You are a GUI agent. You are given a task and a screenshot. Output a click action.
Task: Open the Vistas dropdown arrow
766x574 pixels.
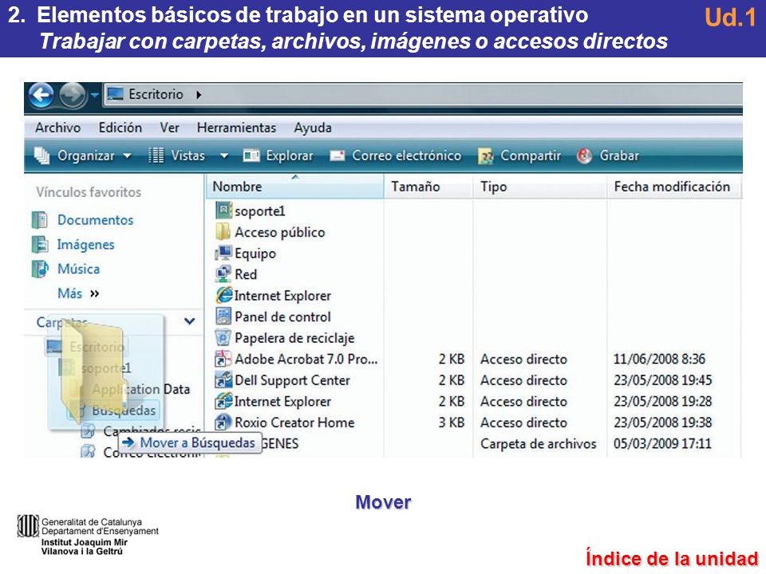click(223, 155)
